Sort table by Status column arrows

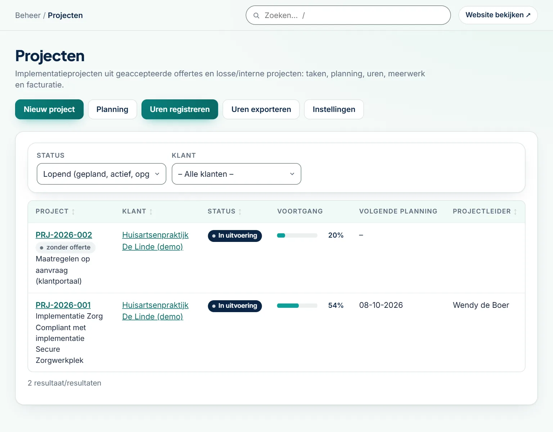pyautogui.click(x=240, y=212)
